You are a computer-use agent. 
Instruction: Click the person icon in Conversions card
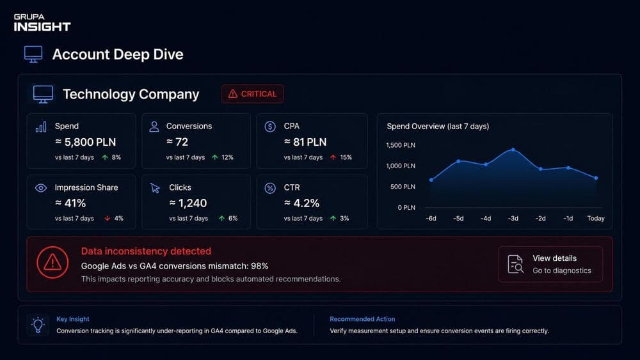pyautogui.click(x=154, y=127)
